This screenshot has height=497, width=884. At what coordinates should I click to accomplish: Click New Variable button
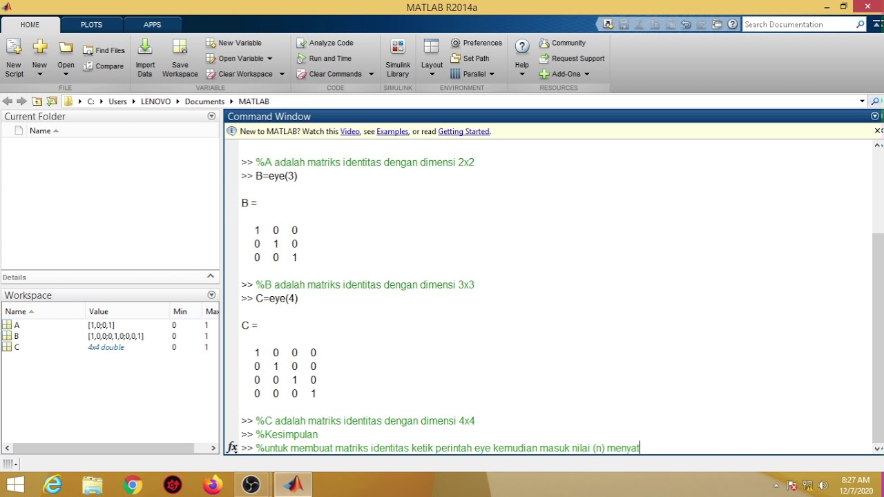coord(233,43)
